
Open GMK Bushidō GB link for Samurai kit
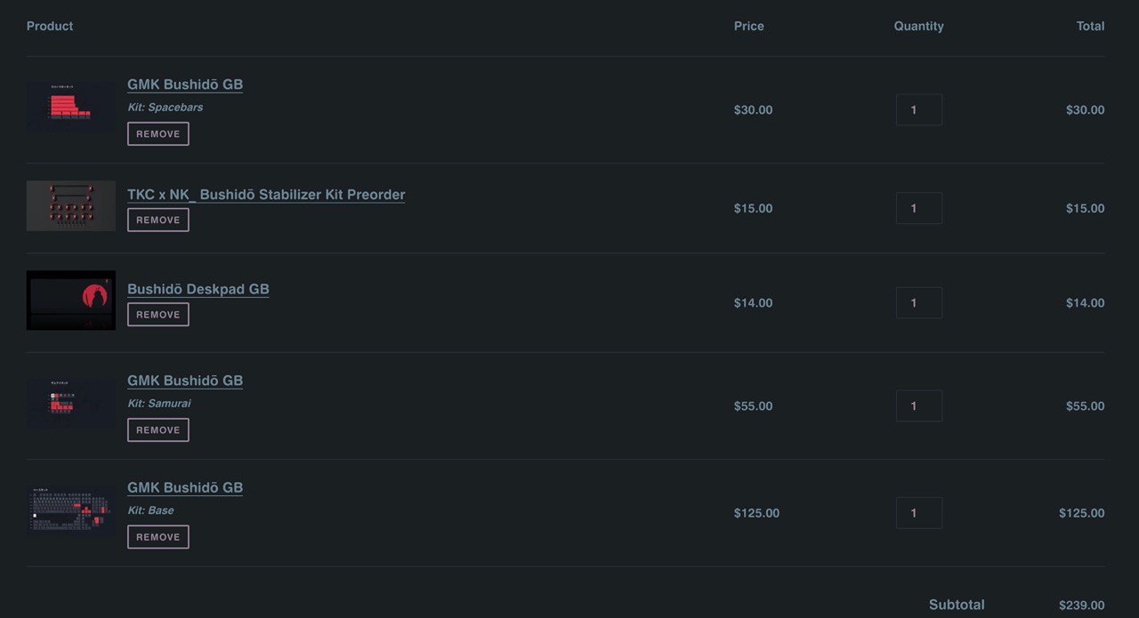point(185,381)
